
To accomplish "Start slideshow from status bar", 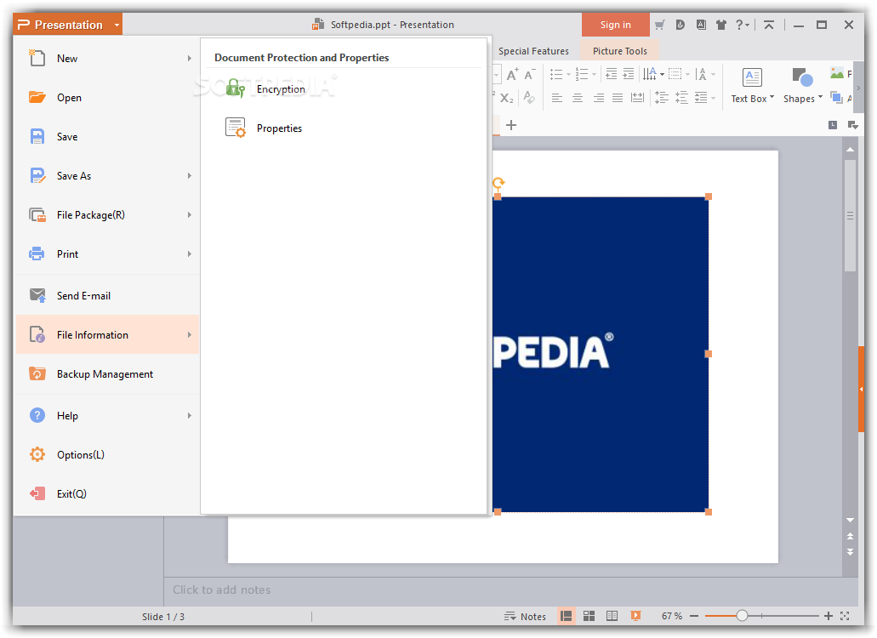I will (x=635, y=616).
